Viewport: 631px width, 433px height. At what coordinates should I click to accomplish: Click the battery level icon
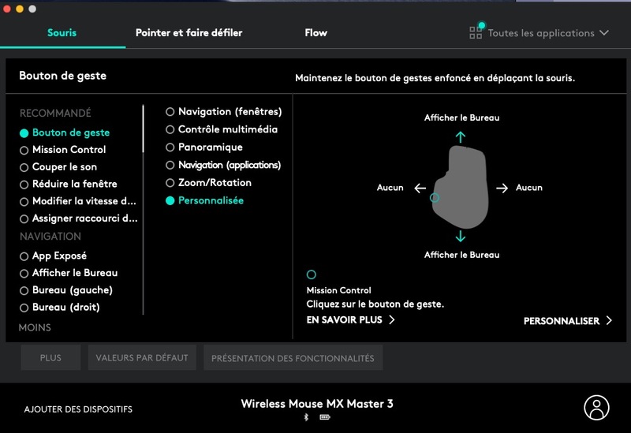coord(325,417)
